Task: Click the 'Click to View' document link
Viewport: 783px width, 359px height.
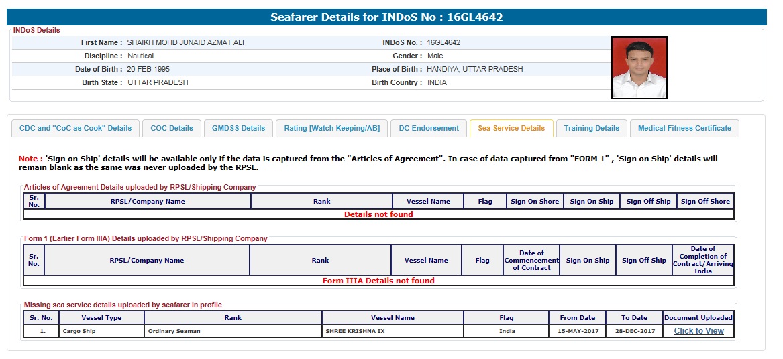Action: [x=698, y=331]
